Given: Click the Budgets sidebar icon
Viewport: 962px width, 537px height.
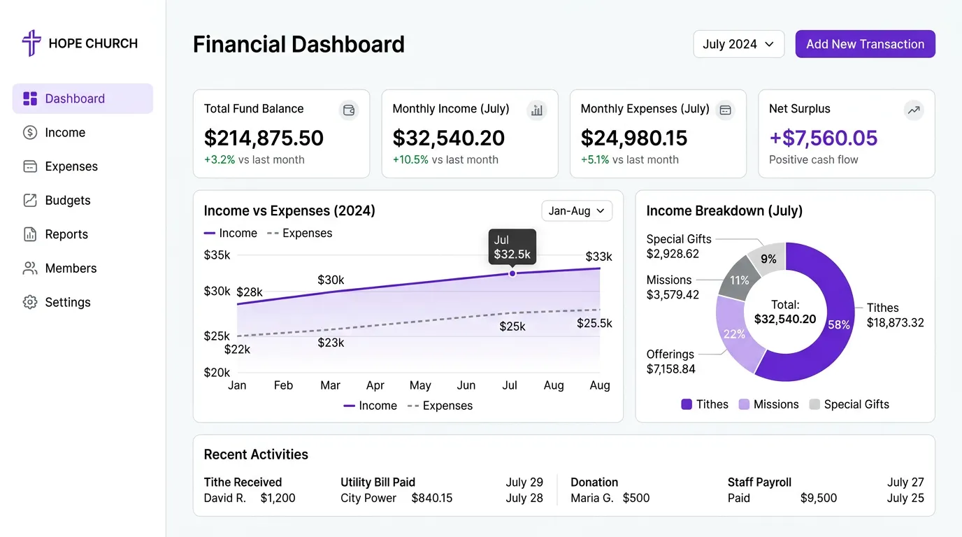Looking at the screenshot, I should coord(30,200).
